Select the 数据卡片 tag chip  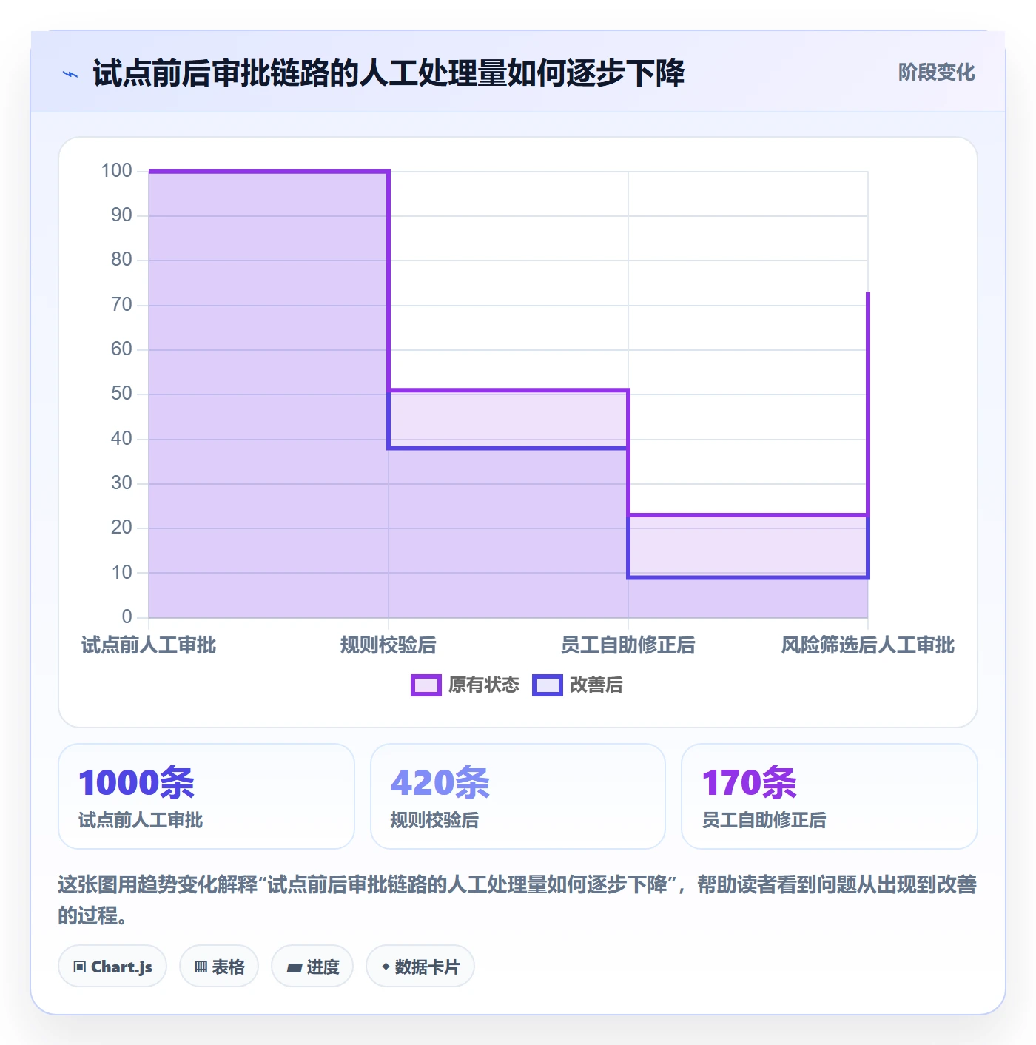pyautogui.click(x=420, y=967)
